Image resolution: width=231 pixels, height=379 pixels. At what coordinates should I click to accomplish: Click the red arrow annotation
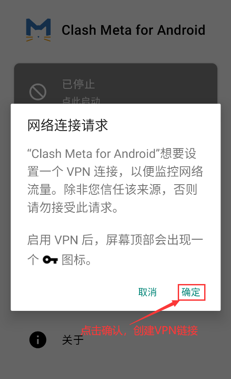(x=155, y=312)
